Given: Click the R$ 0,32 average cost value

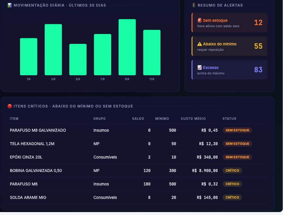Looking at the screenshot, I should 209,184.
